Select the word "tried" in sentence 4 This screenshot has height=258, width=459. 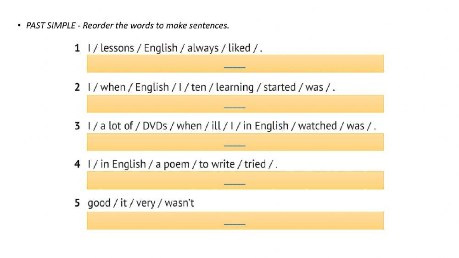(255, 164)
